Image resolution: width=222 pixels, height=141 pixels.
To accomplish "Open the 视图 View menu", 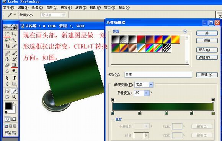I will [x=95, y=8].
